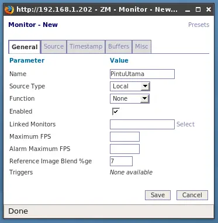Close the Monitor window
Image resolution: width=218 pixels, height=223 pixels.
209,9
